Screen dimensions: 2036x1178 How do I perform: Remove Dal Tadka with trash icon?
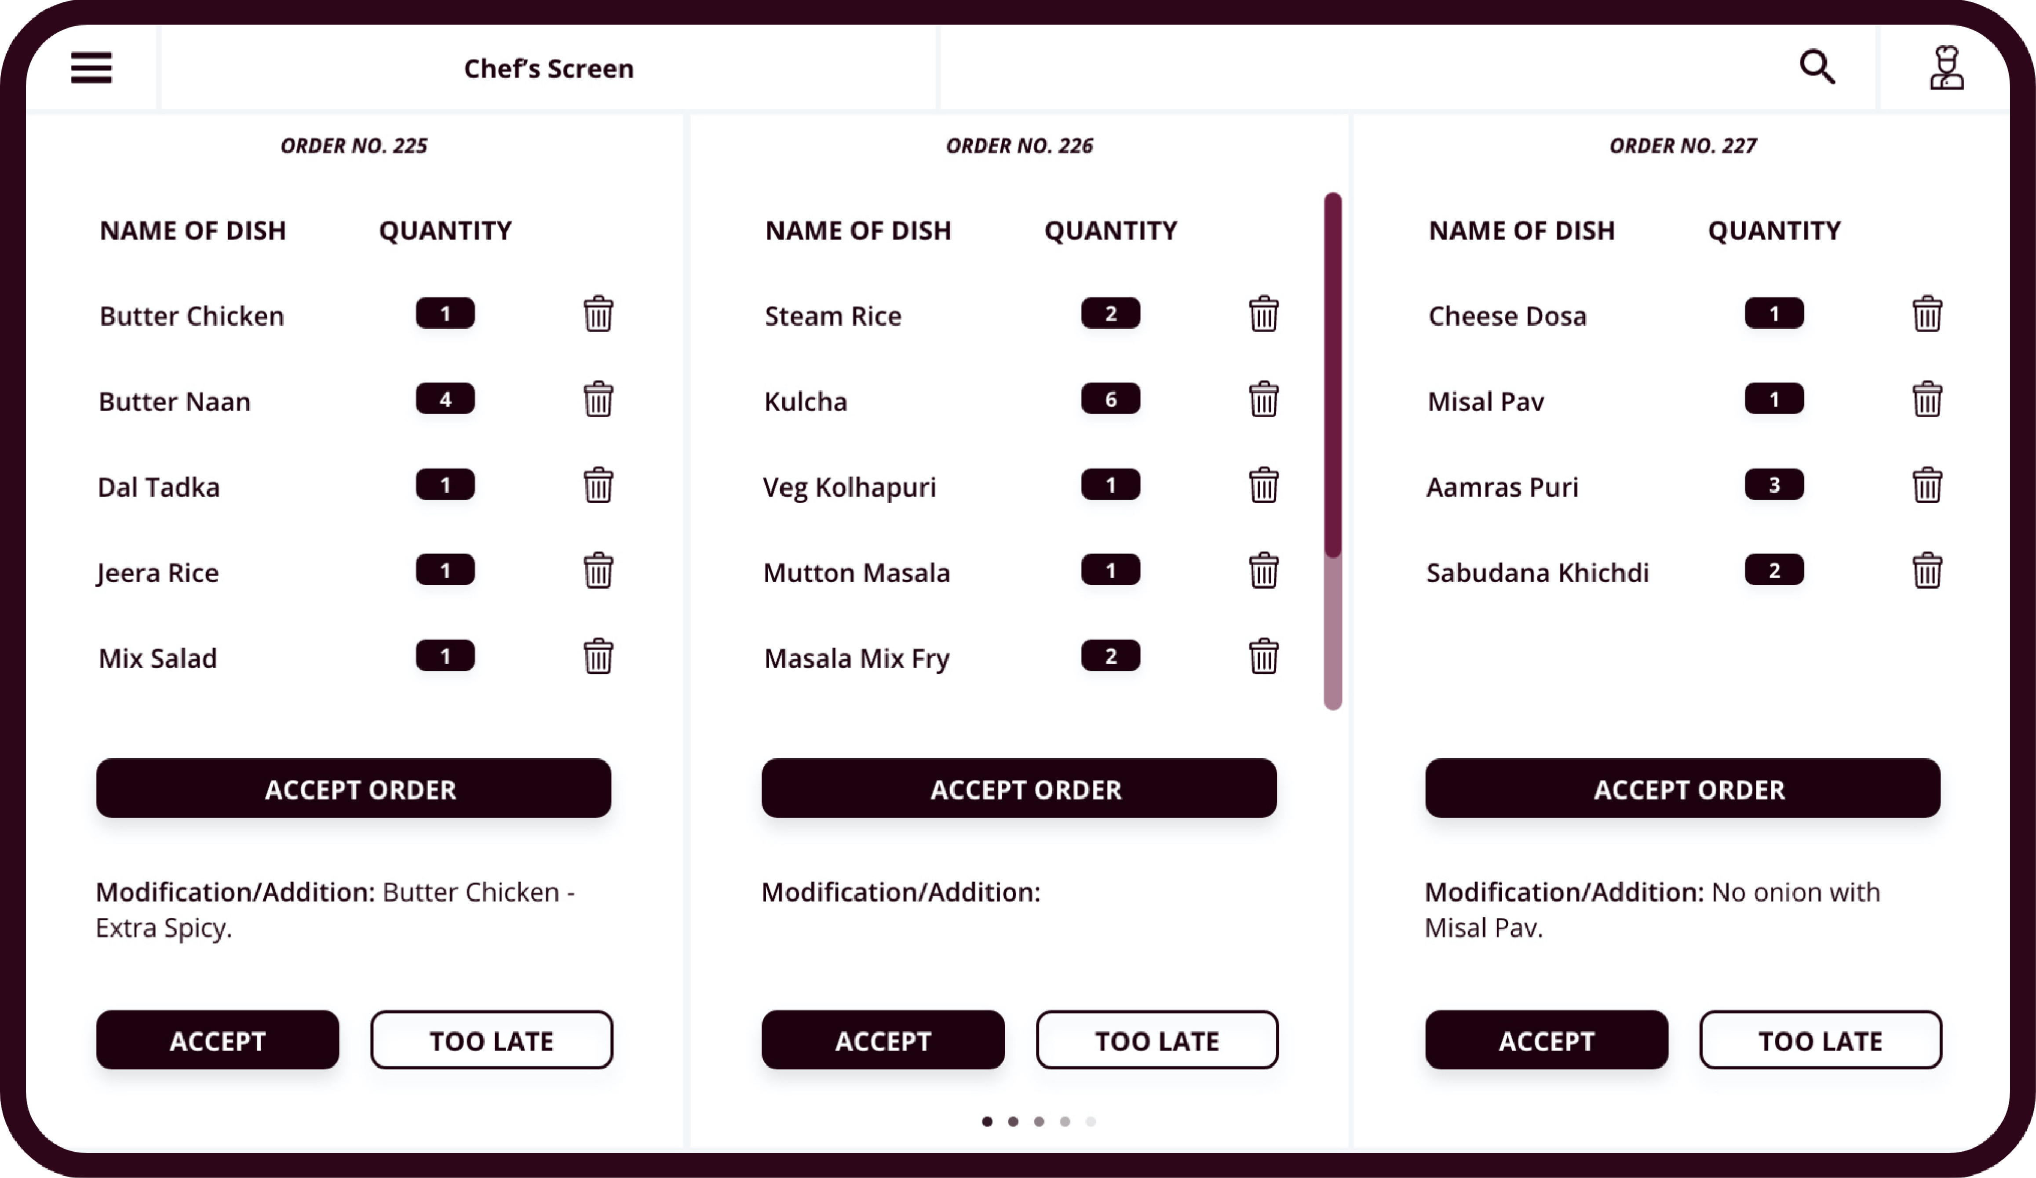pos(598,484)
